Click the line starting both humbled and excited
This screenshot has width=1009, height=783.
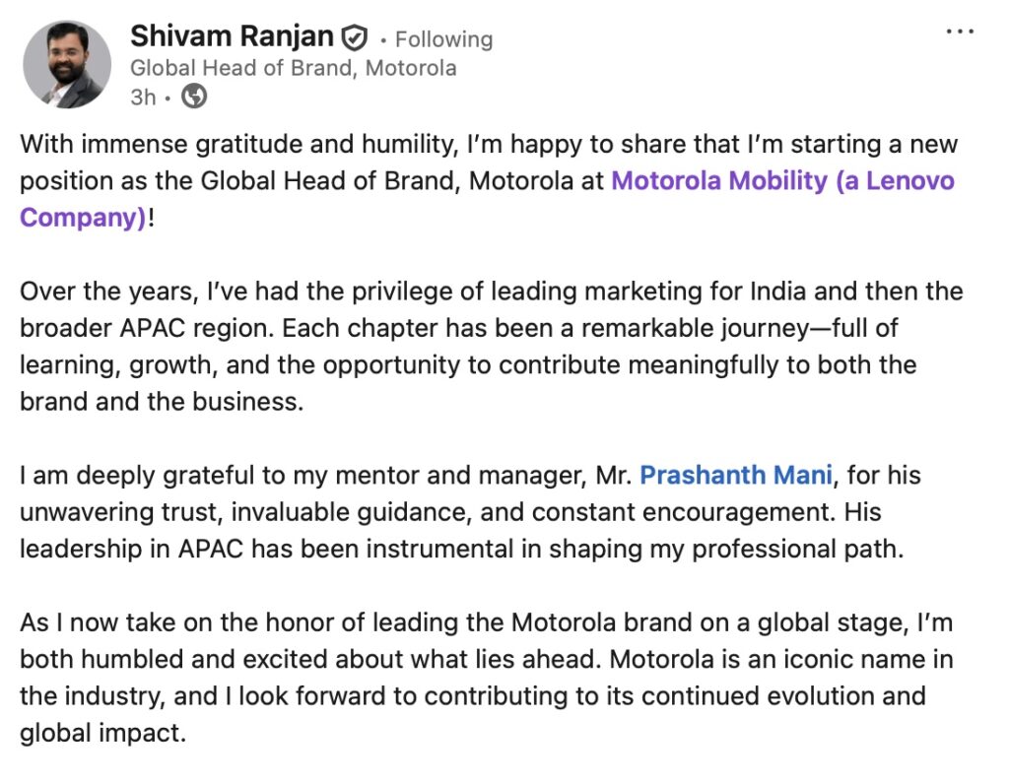tap(487, 660)
